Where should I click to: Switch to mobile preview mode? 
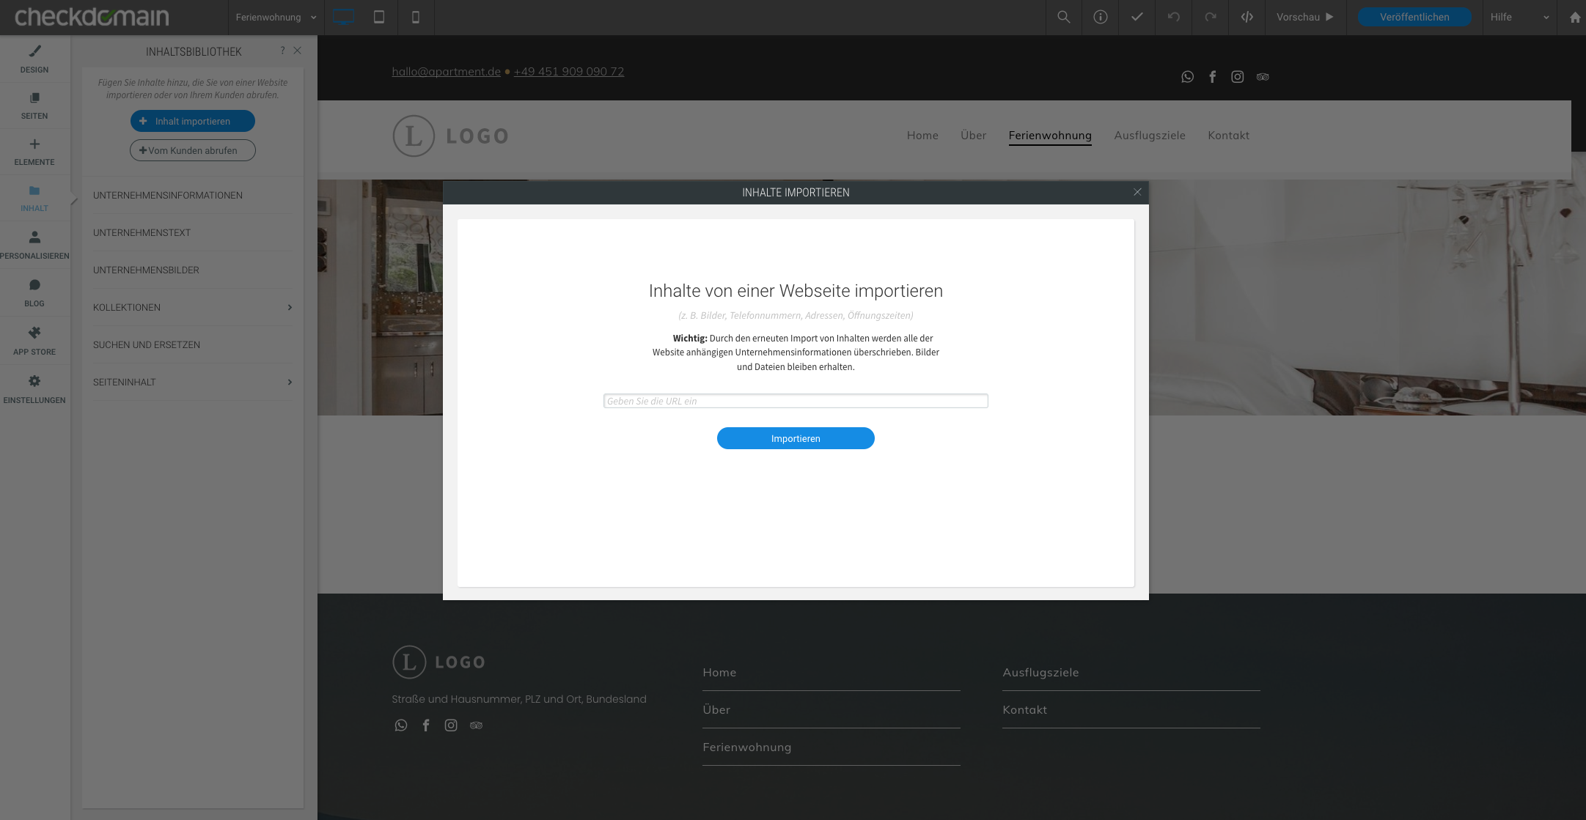416,17
